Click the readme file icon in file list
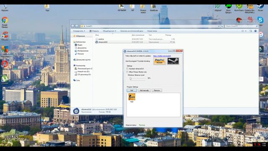The image size is (268, 151). point(97,39)
